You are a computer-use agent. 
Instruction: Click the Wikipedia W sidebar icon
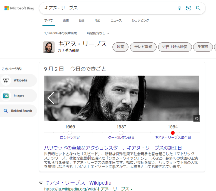pos(6,80)
